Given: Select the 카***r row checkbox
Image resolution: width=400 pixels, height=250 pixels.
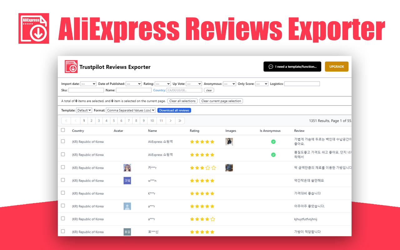Looking at the screenshot, I should click(x=63, y=167).
